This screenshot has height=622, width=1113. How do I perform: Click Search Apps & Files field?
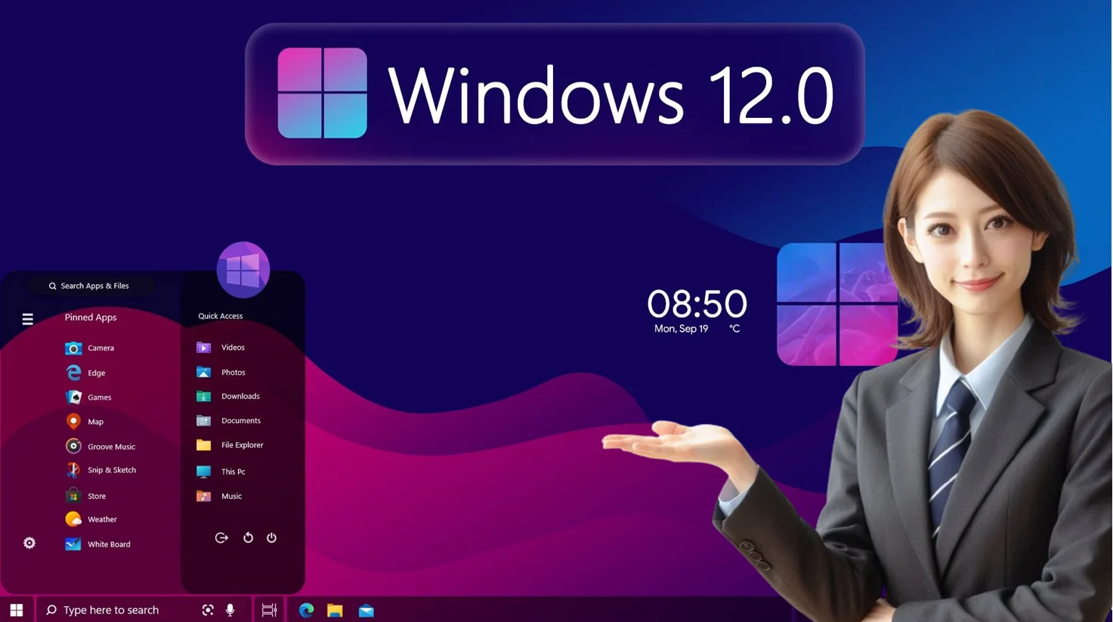tap(91, 286)
